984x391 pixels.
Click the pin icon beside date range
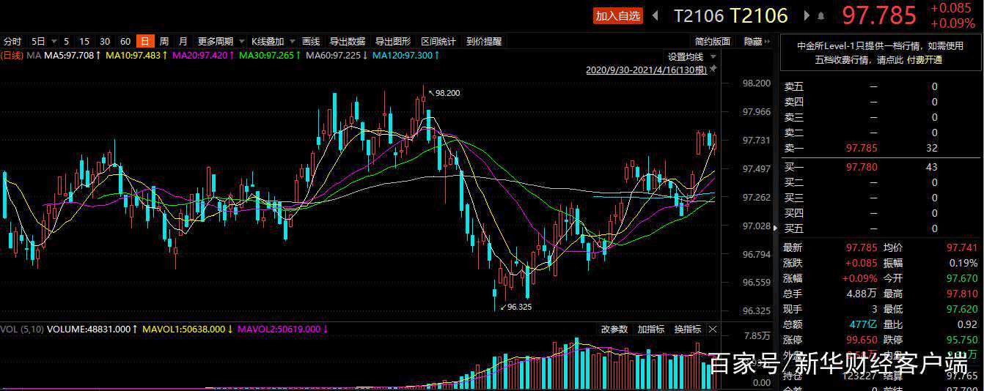(713, 70)
